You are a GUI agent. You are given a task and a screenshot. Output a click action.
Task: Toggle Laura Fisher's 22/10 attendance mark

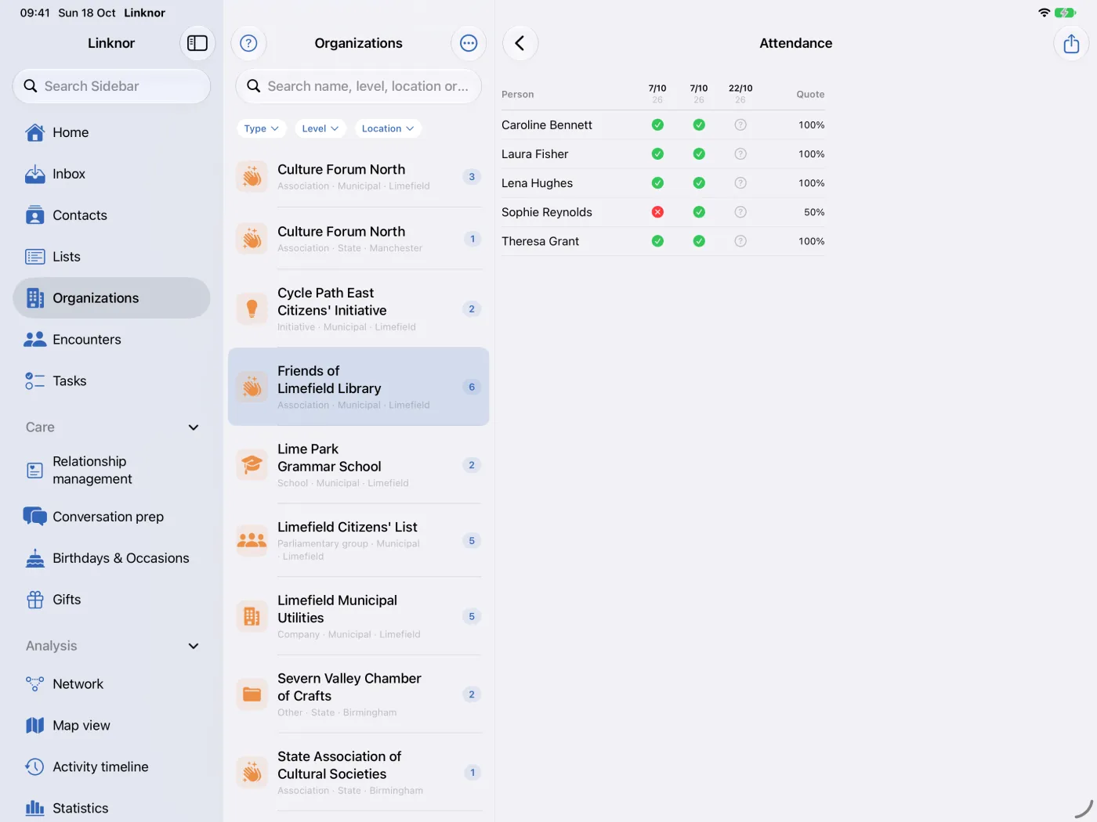pos(740,154)
